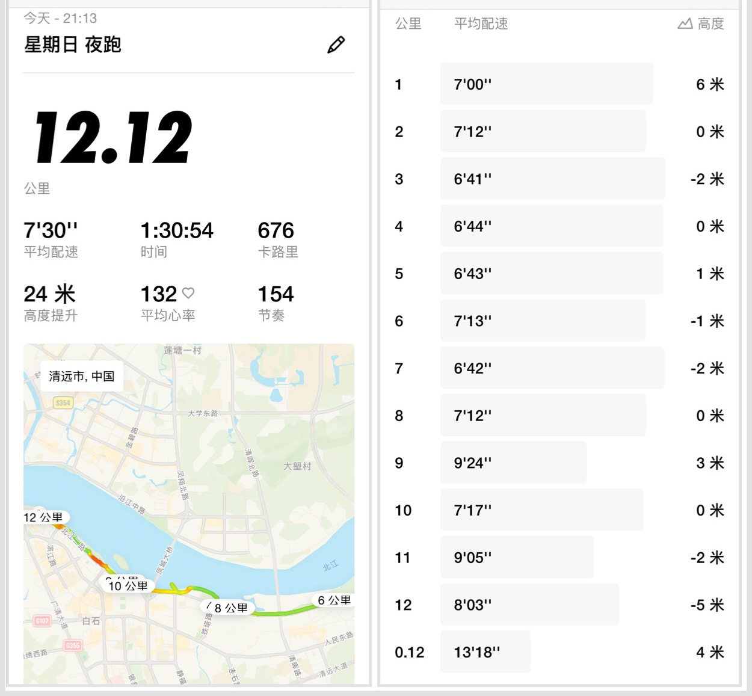Click the 12.12 total distance figure
The image size is (752, 696).
(x=114, y=138)
